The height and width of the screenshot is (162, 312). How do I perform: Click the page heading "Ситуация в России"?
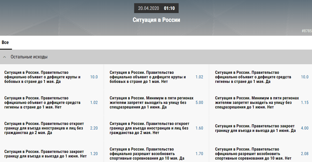pos(156,20)
